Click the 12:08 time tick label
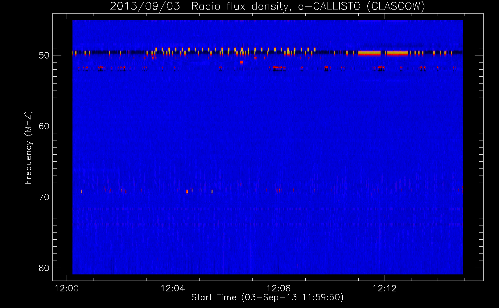 [x=278, y=289]
